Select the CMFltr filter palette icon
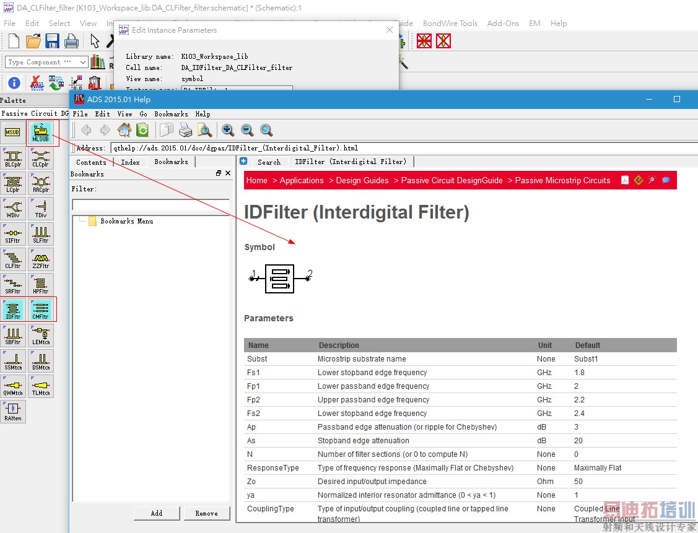The image size is (698, 533). [41, 310]
